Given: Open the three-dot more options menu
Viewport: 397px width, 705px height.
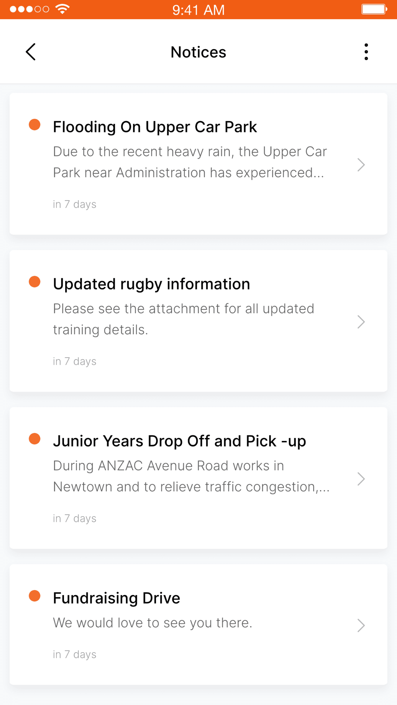Looking at the screenshot, I should pyautogui.click(x=366, y=52).
